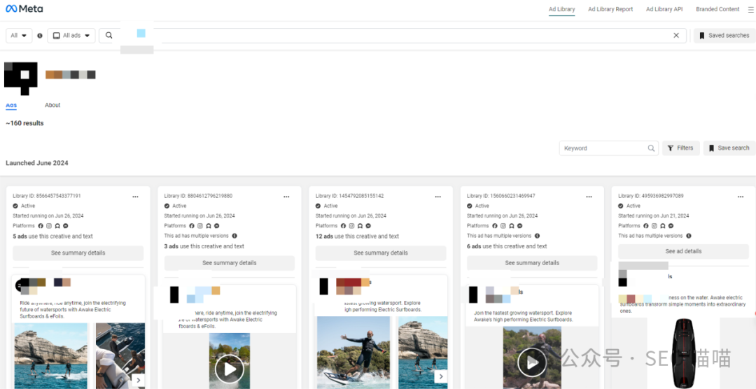Play the video in ad 8804612796219880
Screen dimensions: 756x389
(229, 368)
